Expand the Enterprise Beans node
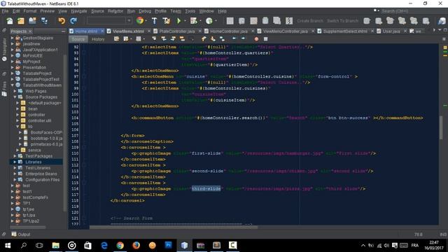448x252 pixels. point(15,174)
